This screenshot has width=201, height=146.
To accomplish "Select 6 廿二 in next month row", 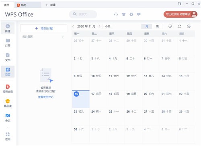I will coord(186,134).
